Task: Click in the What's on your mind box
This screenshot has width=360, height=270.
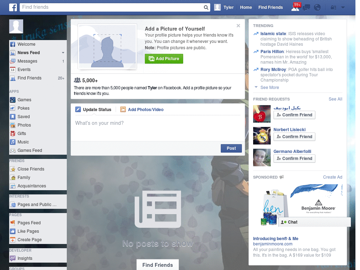Action: [x=158, y=128]
